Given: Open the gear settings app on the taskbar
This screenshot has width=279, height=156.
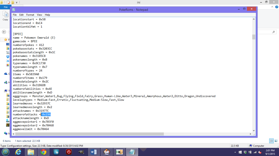Looking at the screenshot, I should [x=56, y=152].
